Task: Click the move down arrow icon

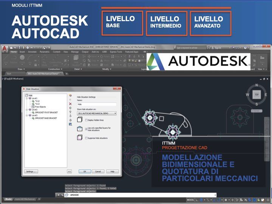Action: point(70,116)
